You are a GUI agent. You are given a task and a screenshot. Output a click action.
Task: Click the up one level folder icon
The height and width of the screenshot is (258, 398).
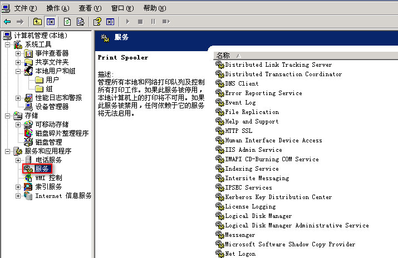[37, 22]
